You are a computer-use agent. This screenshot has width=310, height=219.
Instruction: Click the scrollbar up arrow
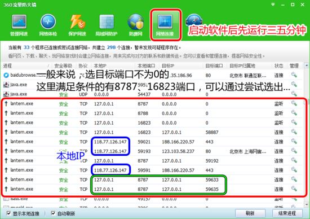point(307,65)
